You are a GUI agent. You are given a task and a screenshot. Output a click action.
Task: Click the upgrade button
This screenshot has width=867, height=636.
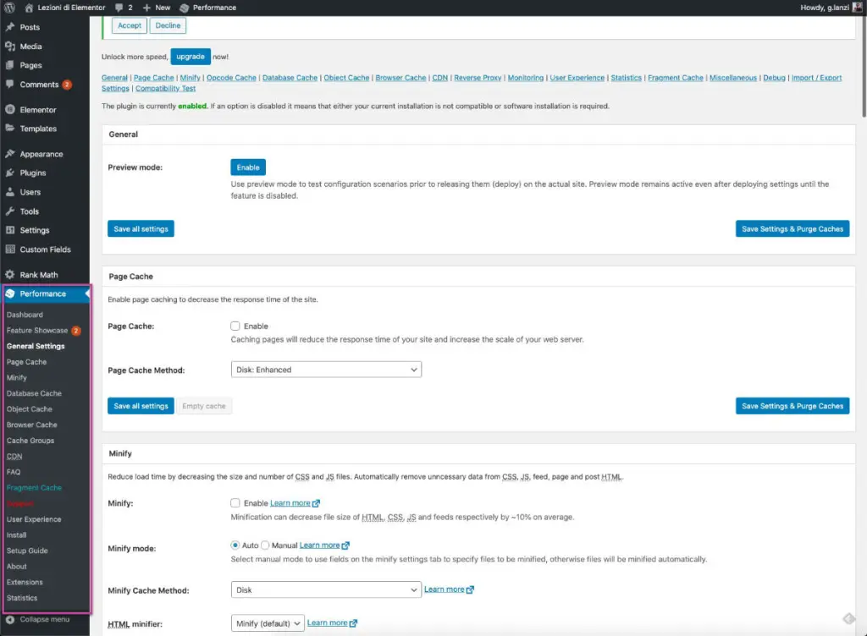pos(191,57)
